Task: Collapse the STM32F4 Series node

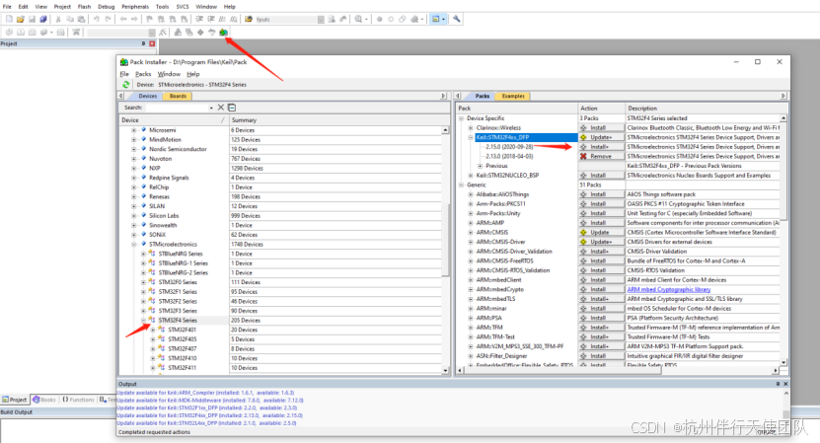Action: tap(143, 320)
